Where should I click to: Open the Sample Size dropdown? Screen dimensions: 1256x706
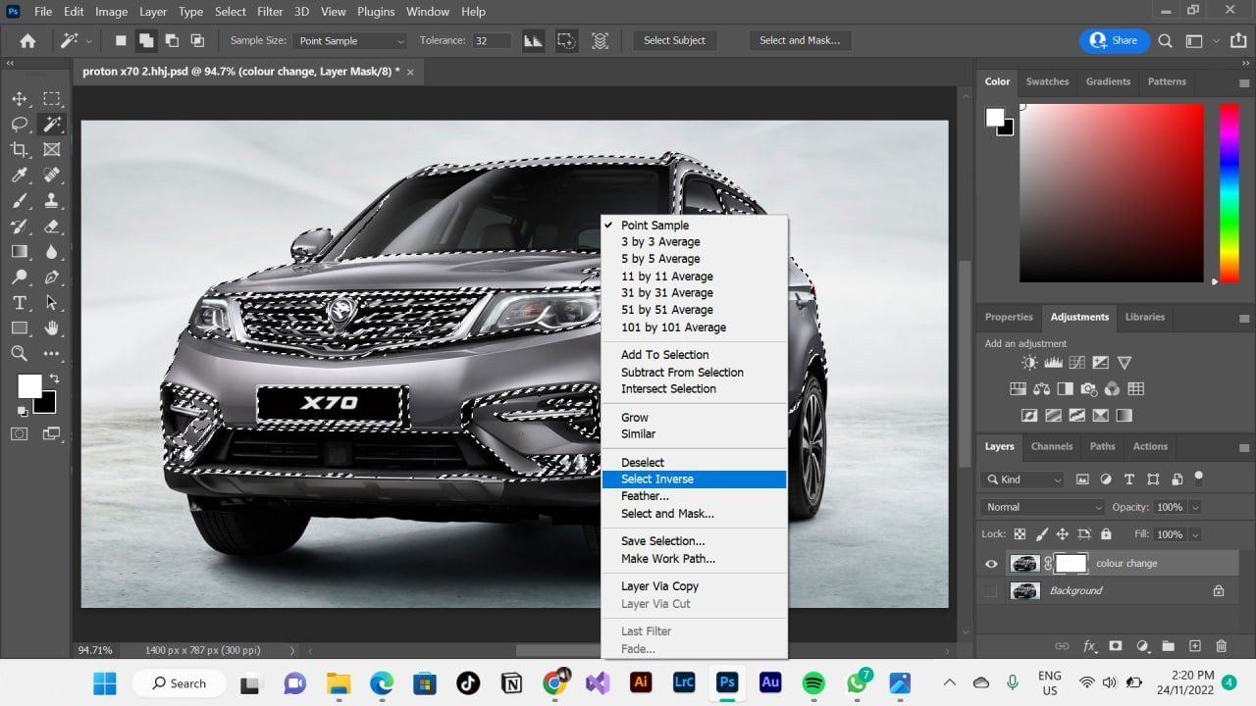[351, 41]
